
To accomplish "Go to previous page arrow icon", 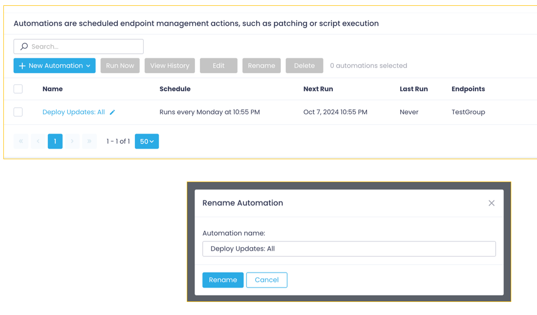I will tap(38, 141).
